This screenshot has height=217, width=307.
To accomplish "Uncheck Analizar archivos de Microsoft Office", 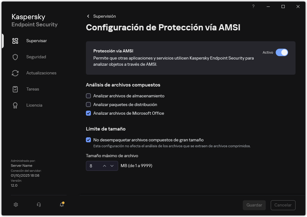I will [88, 113].
